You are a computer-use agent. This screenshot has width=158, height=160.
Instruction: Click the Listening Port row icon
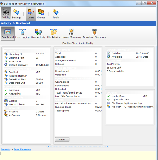tap(6, 57)
